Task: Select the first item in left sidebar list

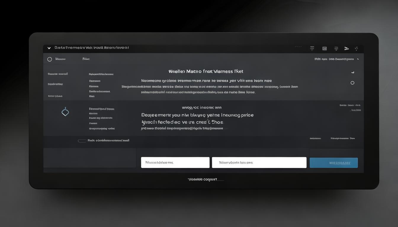Action: (x=58, y=74)
